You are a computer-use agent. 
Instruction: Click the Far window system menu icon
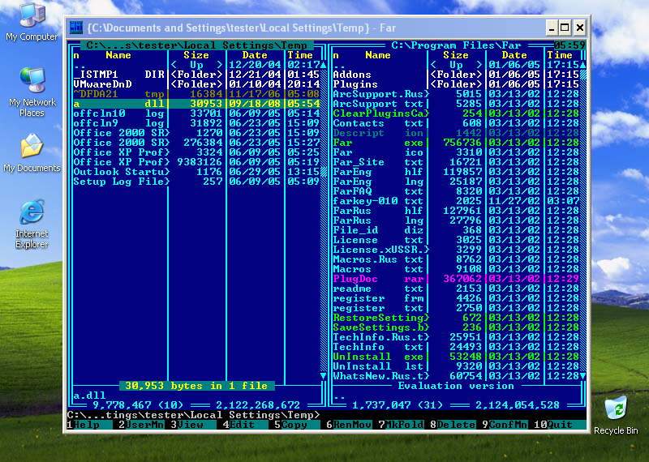click(x=76, y=27)
